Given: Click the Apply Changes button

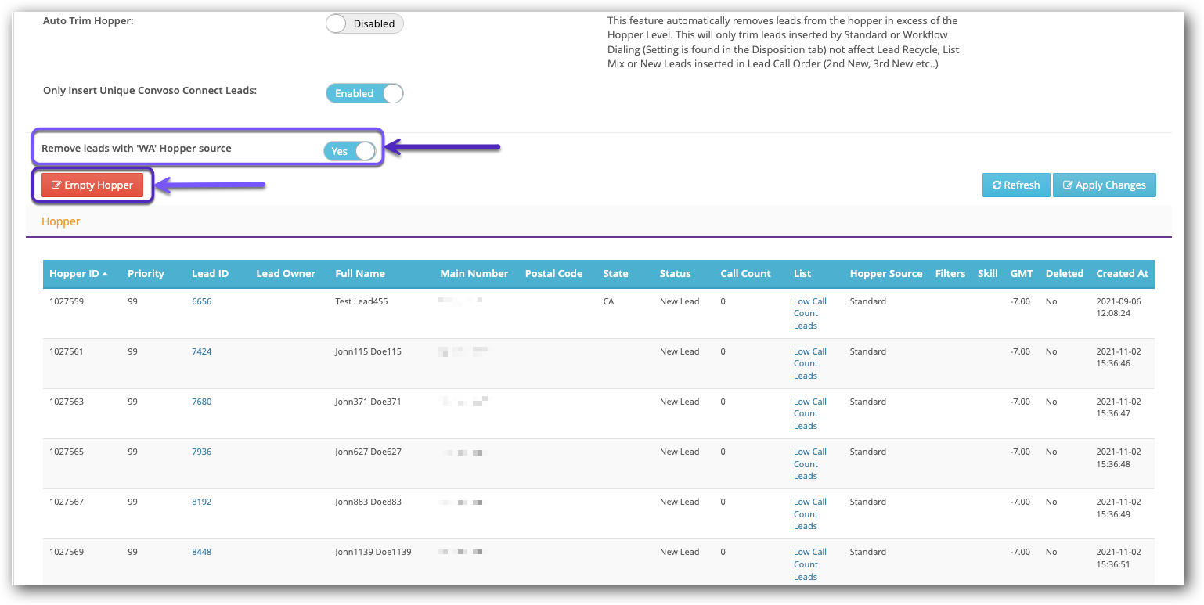Looking at the screenshot, I should pyautogui.click(x=1105, y=185).
